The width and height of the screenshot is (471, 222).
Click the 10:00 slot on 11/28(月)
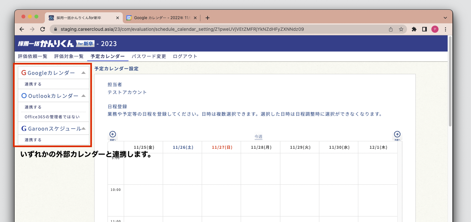pos(261,201)
